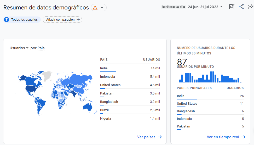Click Australia on the world map
Viewport: 254px width, 145px height.
tap(88, 107)
